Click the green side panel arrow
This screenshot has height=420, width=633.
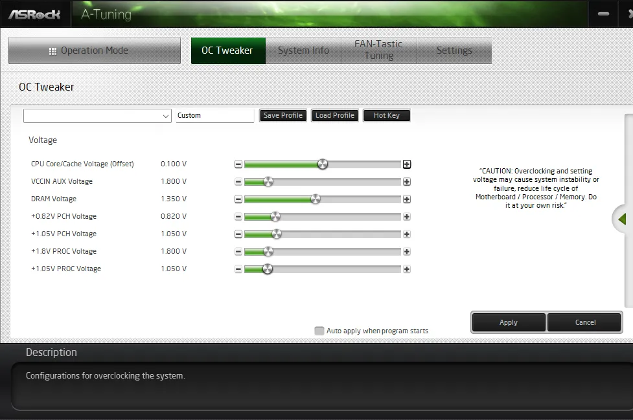[622, 219]
